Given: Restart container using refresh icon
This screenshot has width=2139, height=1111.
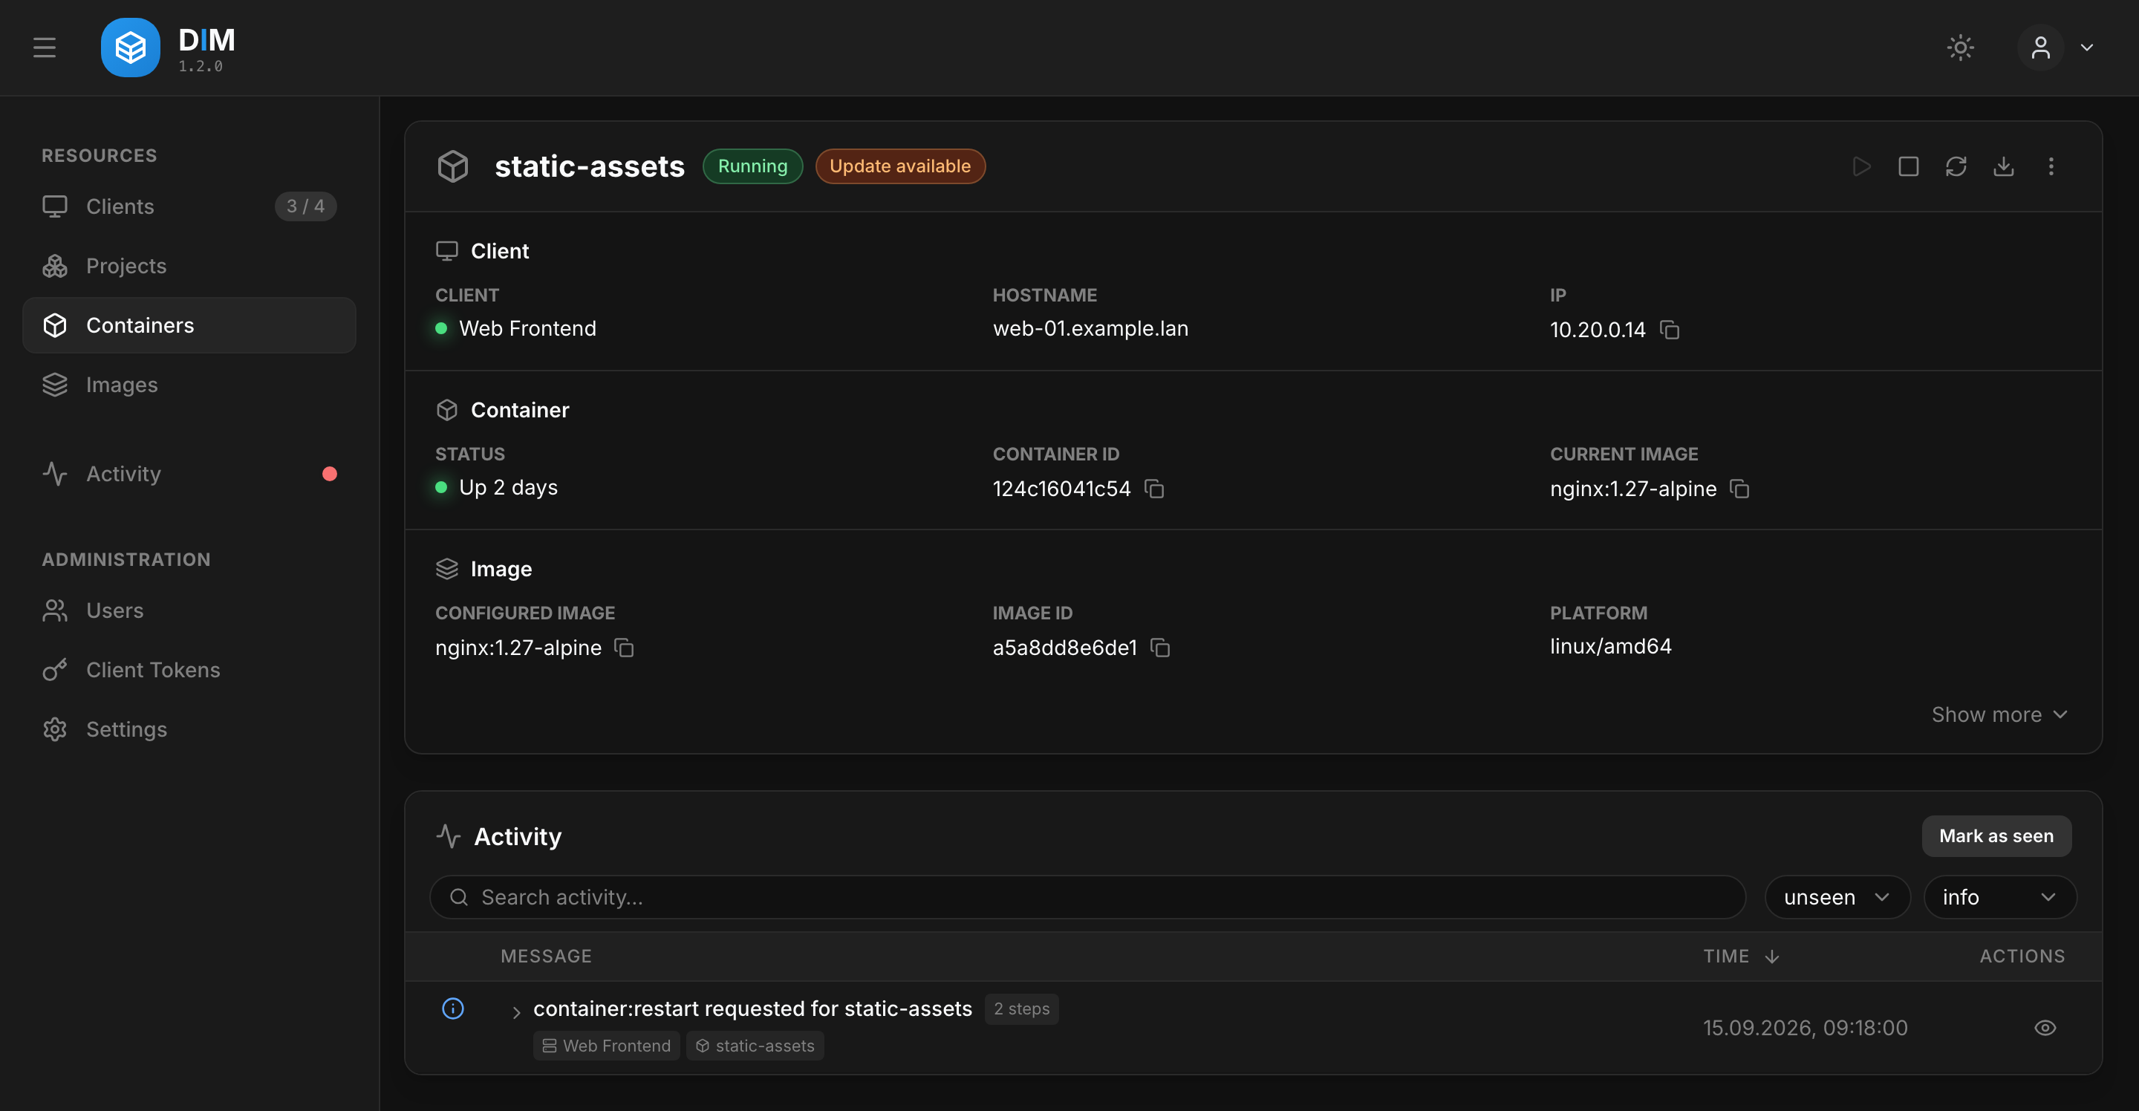Looking at the screenshot, I should pyautogui.click(x=1956, y=166).
